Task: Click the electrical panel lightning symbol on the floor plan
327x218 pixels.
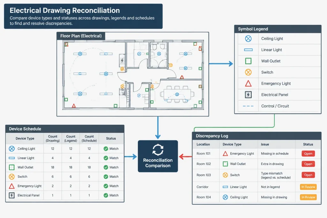Action: tap(122, 61)
